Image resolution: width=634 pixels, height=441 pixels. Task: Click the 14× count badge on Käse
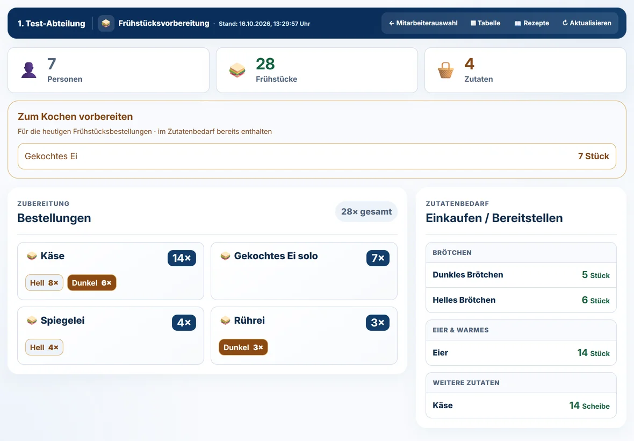pyautogui.click(x=182, y=258)
